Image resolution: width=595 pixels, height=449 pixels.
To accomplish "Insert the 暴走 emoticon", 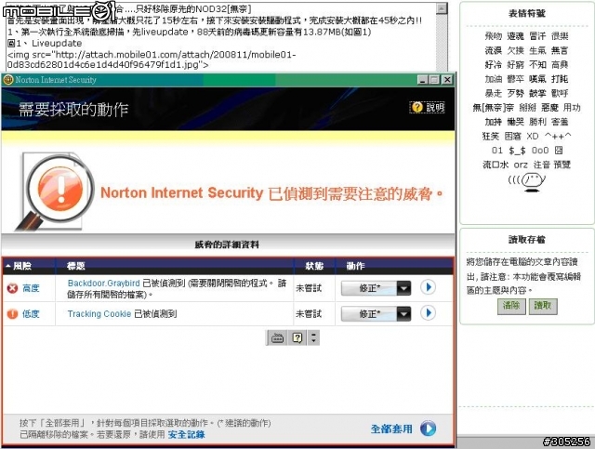I will coord(493,93).
